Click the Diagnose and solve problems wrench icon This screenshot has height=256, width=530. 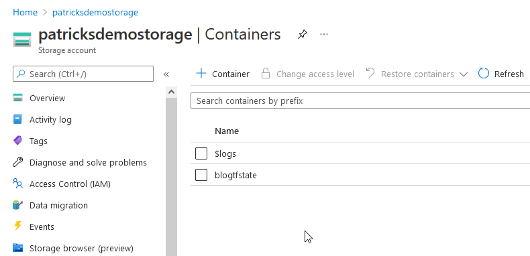click(x=17, y=162)
